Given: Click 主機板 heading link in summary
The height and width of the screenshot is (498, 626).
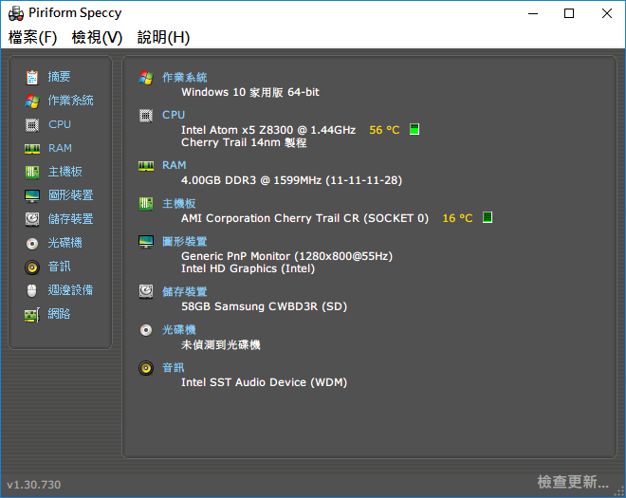Looking at the screenshot, I should pos(179,204).
